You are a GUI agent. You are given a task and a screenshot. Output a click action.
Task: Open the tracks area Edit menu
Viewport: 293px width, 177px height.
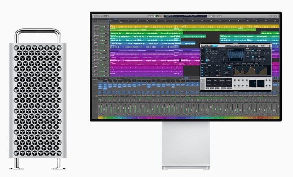point(97,19)
